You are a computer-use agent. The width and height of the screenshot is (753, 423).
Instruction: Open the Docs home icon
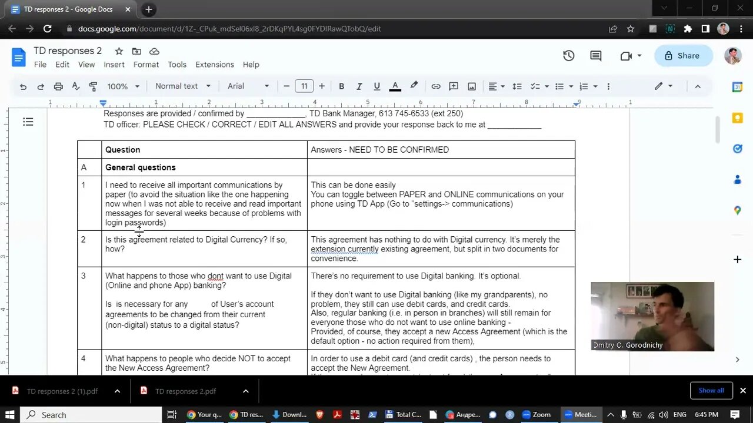[x=19, y=58]
